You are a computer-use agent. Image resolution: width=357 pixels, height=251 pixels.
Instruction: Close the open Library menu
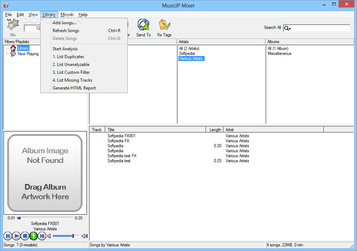(49, 15)
